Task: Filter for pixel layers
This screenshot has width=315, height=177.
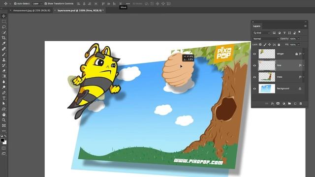Action: point(274,33)
